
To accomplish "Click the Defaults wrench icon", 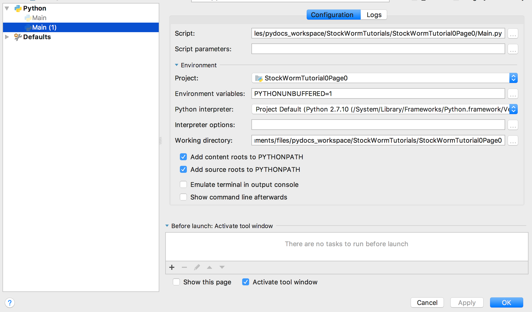I will (18, 37).
